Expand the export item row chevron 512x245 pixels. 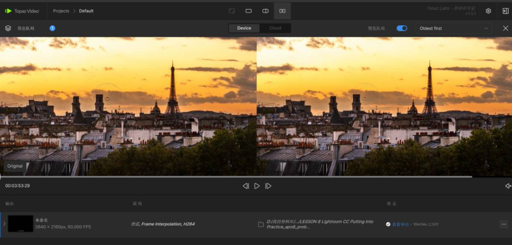[x=4, y=224]
